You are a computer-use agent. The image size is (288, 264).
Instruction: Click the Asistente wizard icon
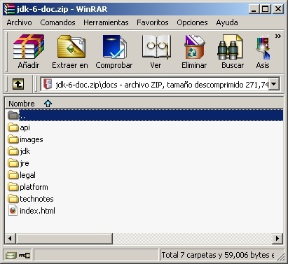point(263,48)
